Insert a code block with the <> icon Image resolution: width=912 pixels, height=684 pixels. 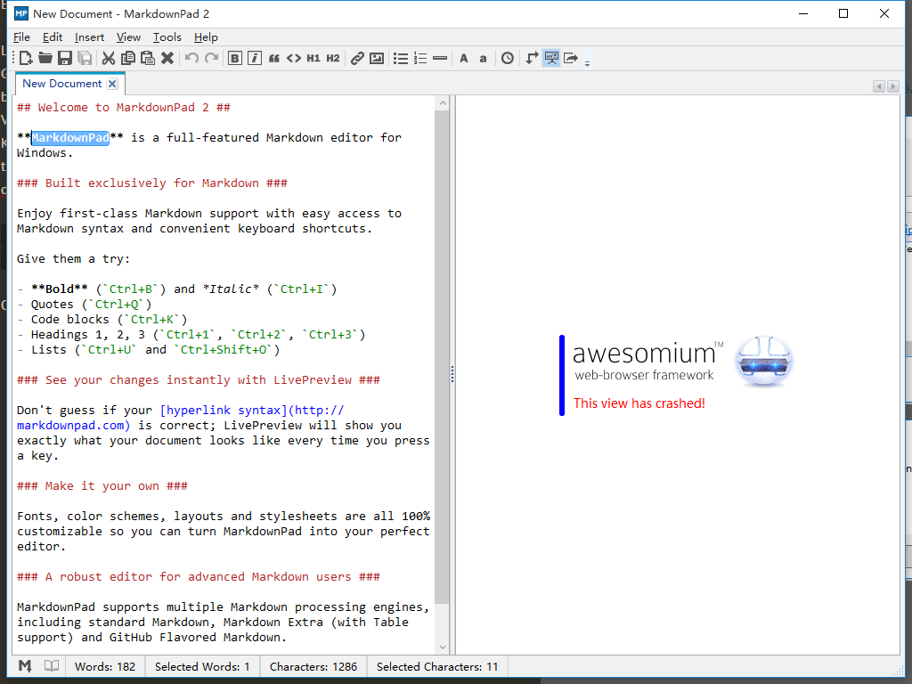[x=294, y=58]
